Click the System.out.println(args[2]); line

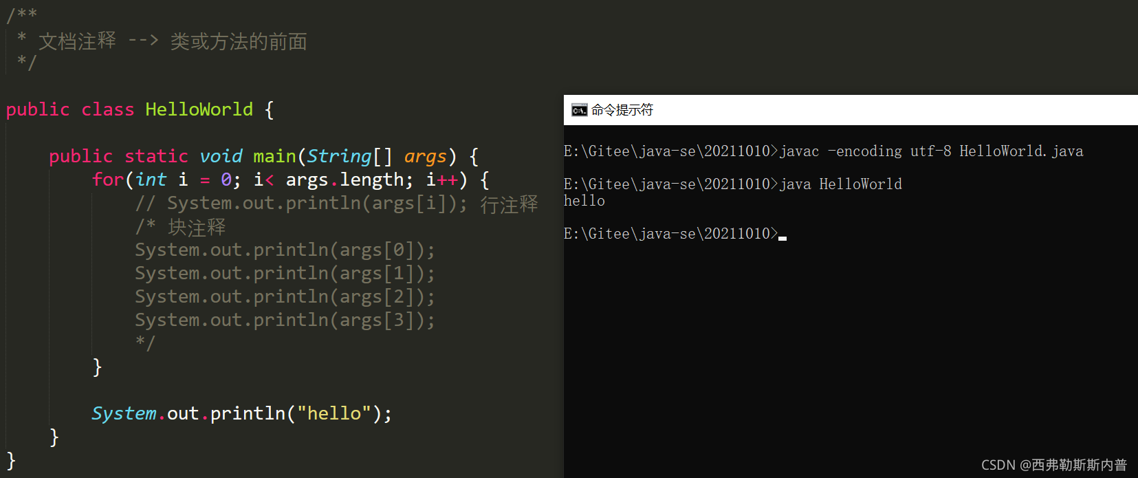click(x=285, y=296)
